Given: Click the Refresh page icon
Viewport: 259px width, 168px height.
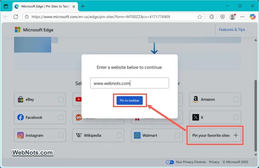Looking at the screenshot, I should point(16,17).
